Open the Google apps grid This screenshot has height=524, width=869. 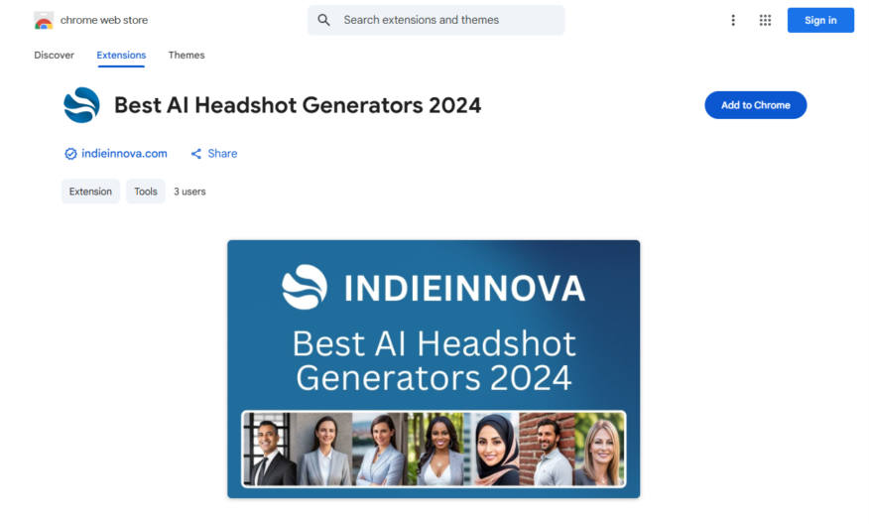coord(766,21)
